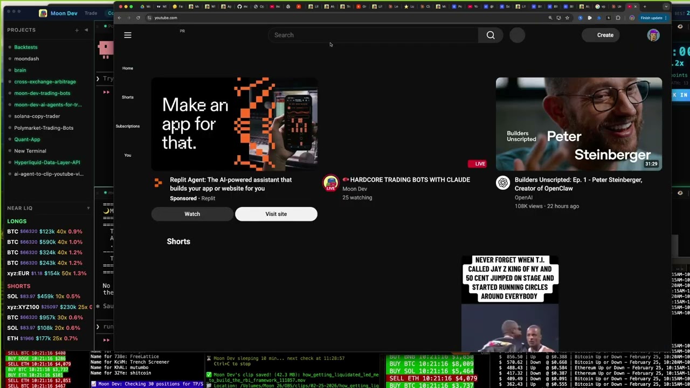Click the Visit site button
This screenshot has width=690, height=388.
click(x=276, y=214)
